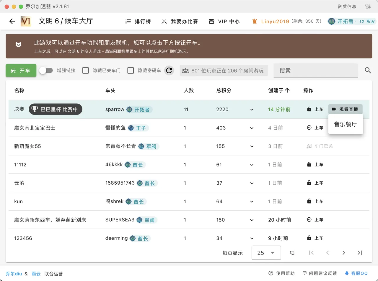Screen dimensions: 378x281
Task: Open 问题建议反馈
Action: pos(320,273)
